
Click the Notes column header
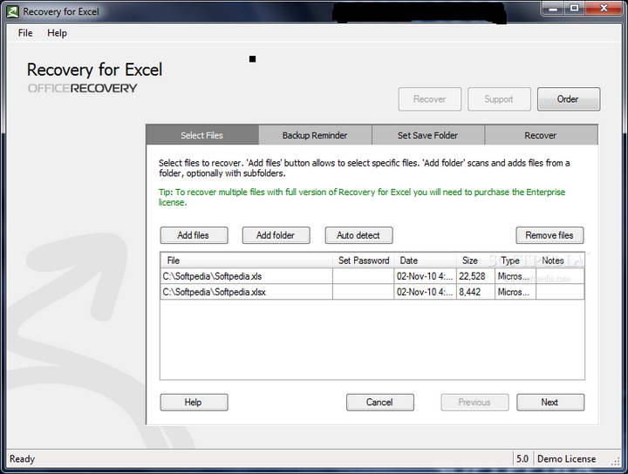560,261
